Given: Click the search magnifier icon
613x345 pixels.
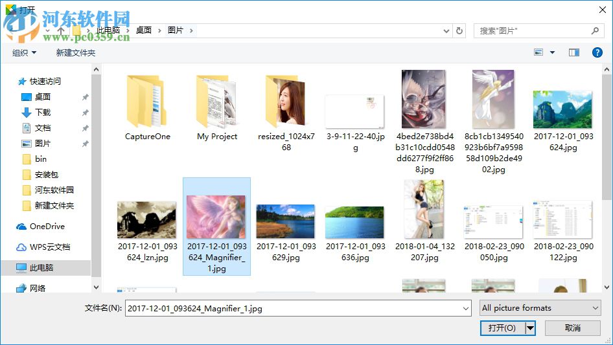Looking at the screenshot, I should tap(595, 30).
